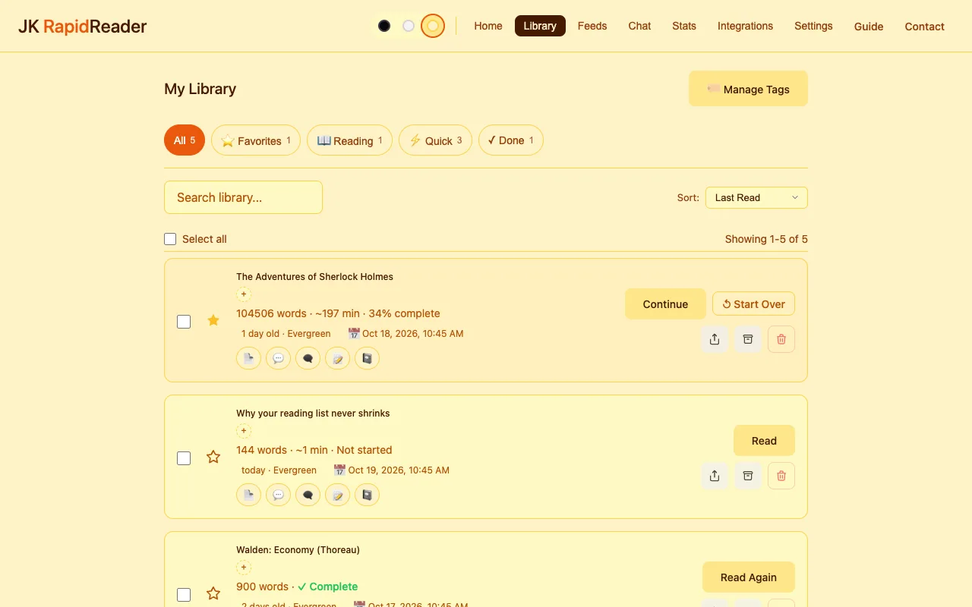Open the Feeds page in navigation

(x=592, y=26)
